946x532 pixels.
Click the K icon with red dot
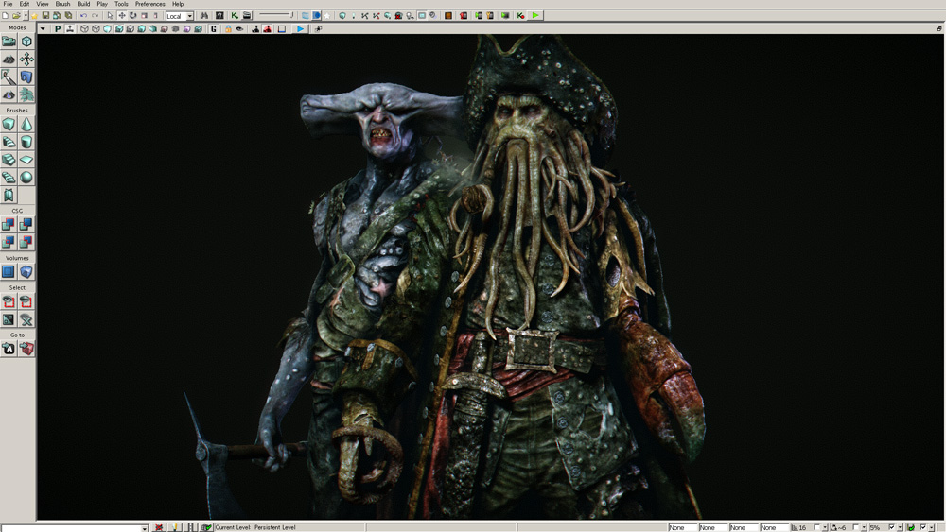[520, 16]
